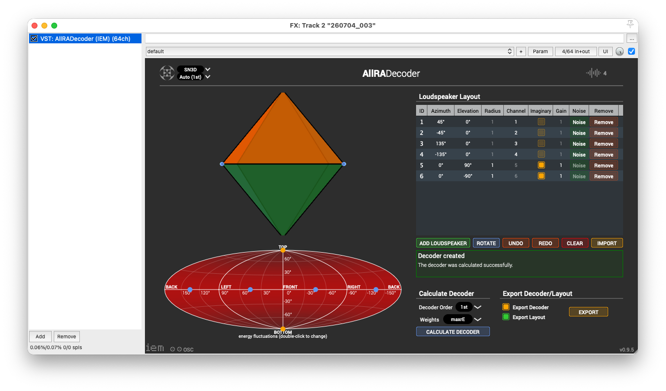Toggle the Export Layout option
The width and height of the screenshot is (666, 391).
pos(506,317)
